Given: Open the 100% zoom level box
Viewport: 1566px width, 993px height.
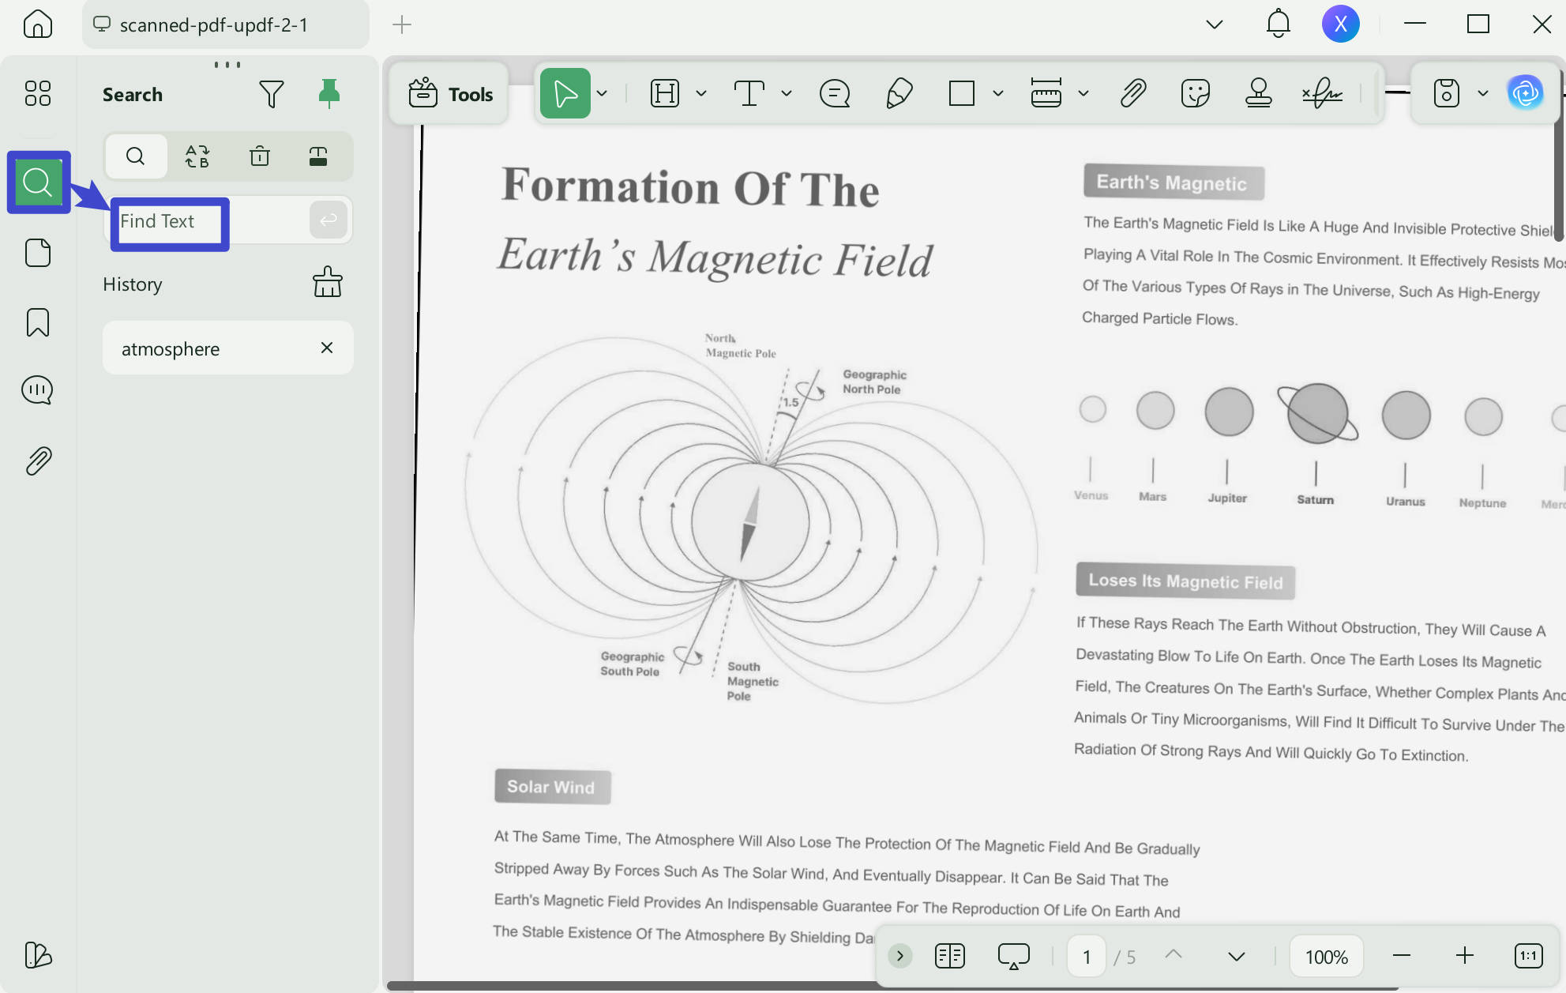Looking at the screenshot, I should [x=1327, y=957].
